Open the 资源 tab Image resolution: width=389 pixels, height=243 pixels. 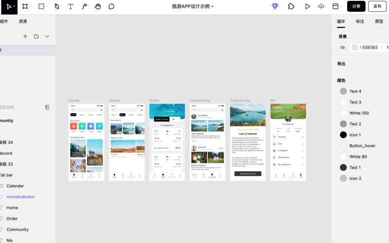click(23, 21)
